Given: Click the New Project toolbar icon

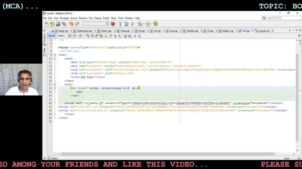Looking at the screenshot, I should click(x=52, y=24).
